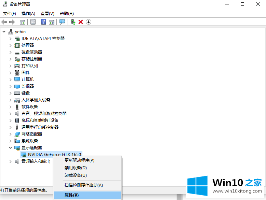266x200 pixels.
Task: Open the 查看(V) menu
Action: [x=48, y=14]
